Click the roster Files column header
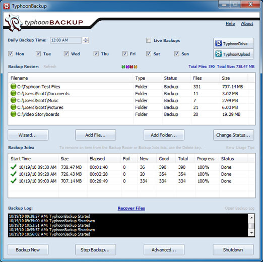The height and width of the screenshot is (262, 263). coord(206,78)
